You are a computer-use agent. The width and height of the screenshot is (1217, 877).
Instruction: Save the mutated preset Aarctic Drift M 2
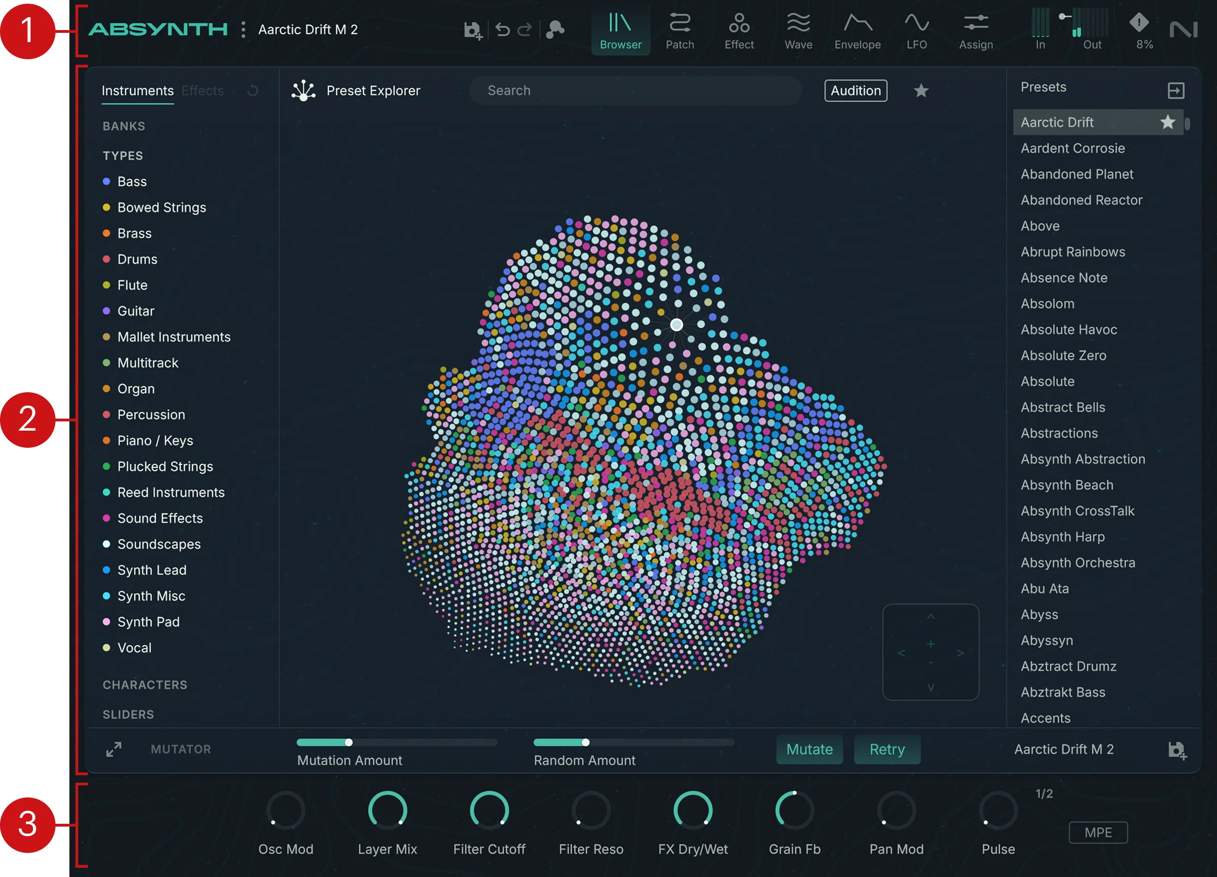1177,750
